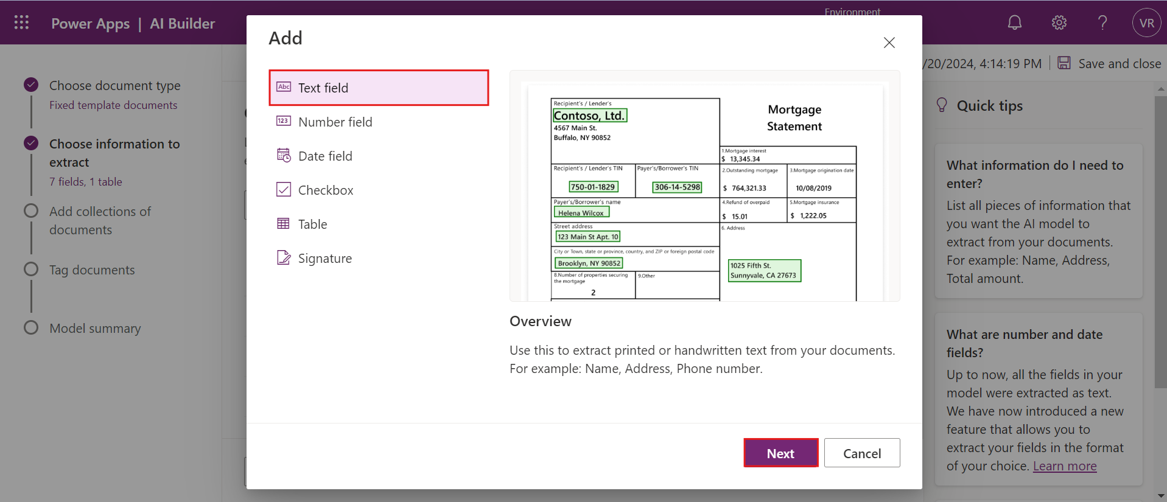Open the settings gear icon
The height and width of the screenshot is (502, 1167).
pos(1059,23)
